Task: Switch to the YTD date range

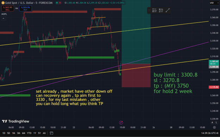Action: click(x=29, y=133)
